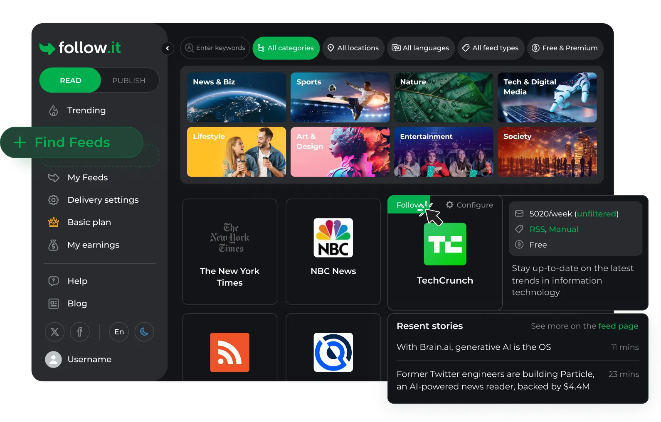Open the All categories dropdown

click(286, 48)
